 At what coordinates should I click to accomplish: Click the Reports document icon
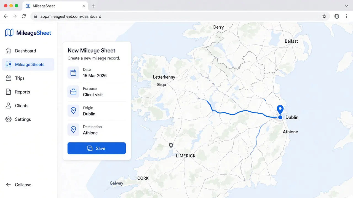[9, 92]
